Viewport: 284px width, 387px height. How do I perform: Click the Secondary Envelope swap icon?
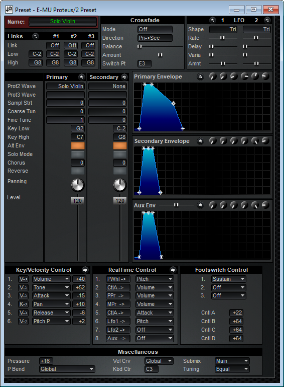[x=200, y=141]
